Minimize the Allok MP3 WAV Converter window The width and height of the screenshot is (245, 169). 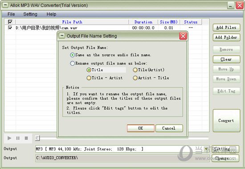(x=230, y=6)
